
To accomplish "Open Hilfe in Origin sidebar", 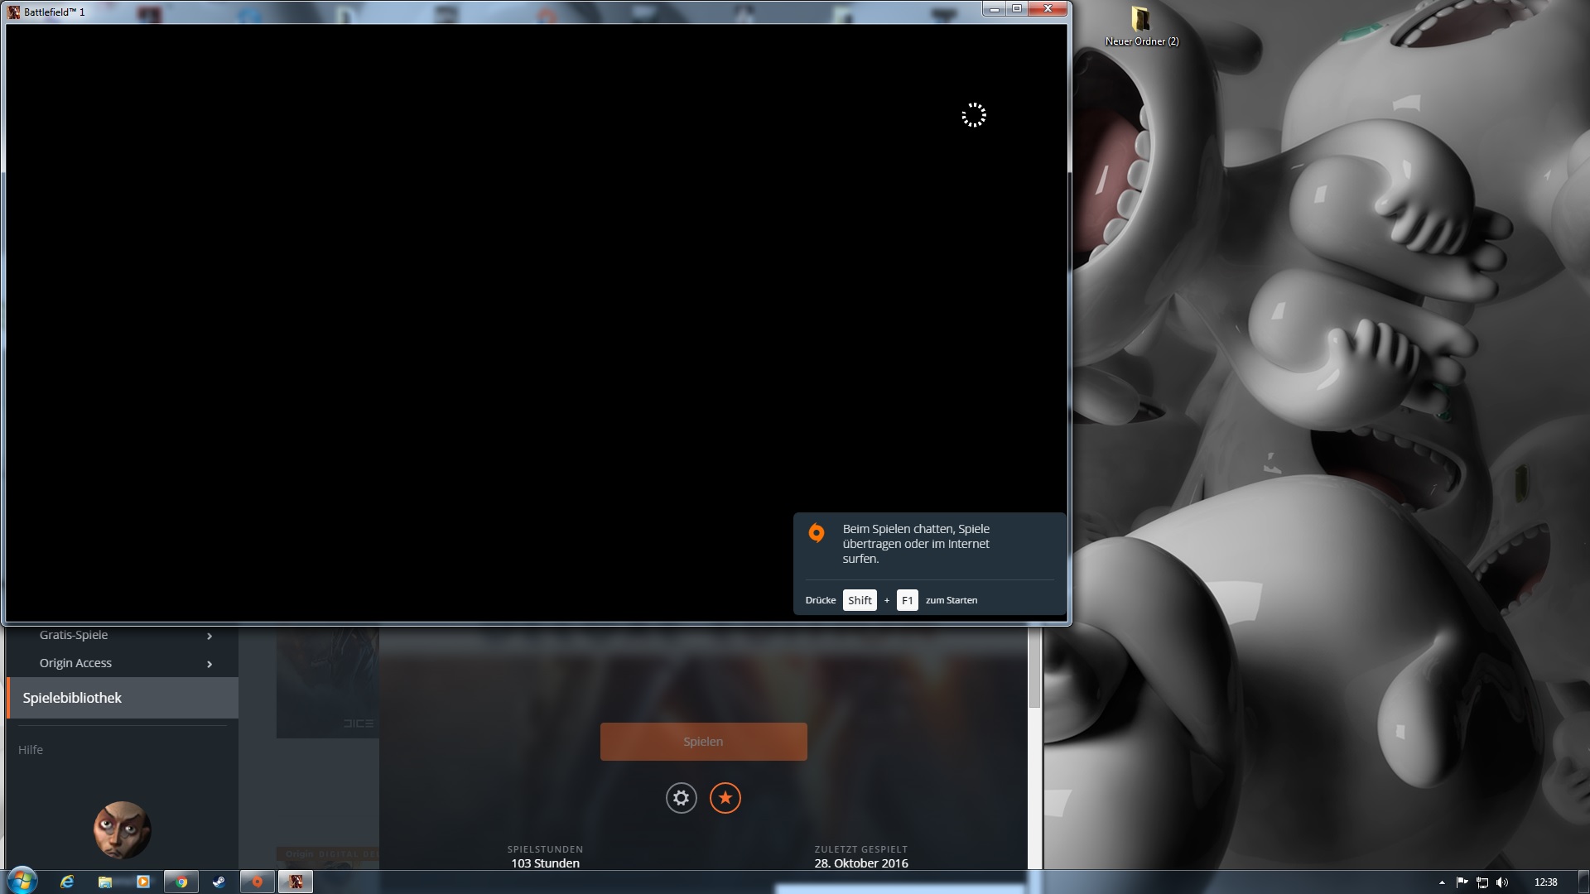I will [x=31, y=750].
